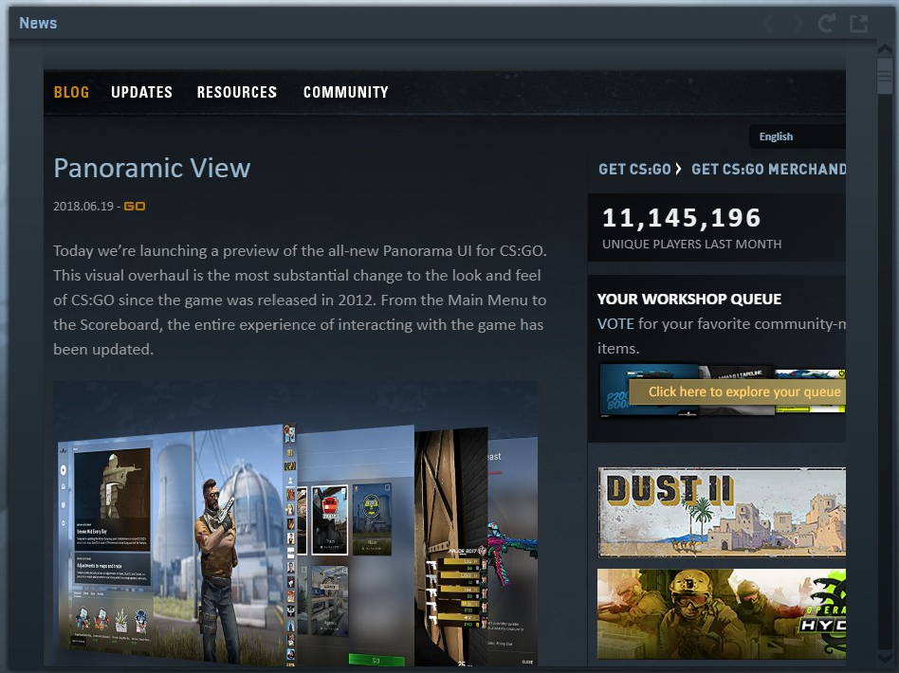
Task: Click the VOTE link in workshop queue
Action: (x=615, y=324)
